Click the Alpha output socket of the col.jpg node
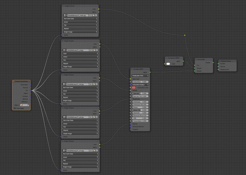This screenshot has height=175, width=246. pyautogui.click(x=100, y=47)
